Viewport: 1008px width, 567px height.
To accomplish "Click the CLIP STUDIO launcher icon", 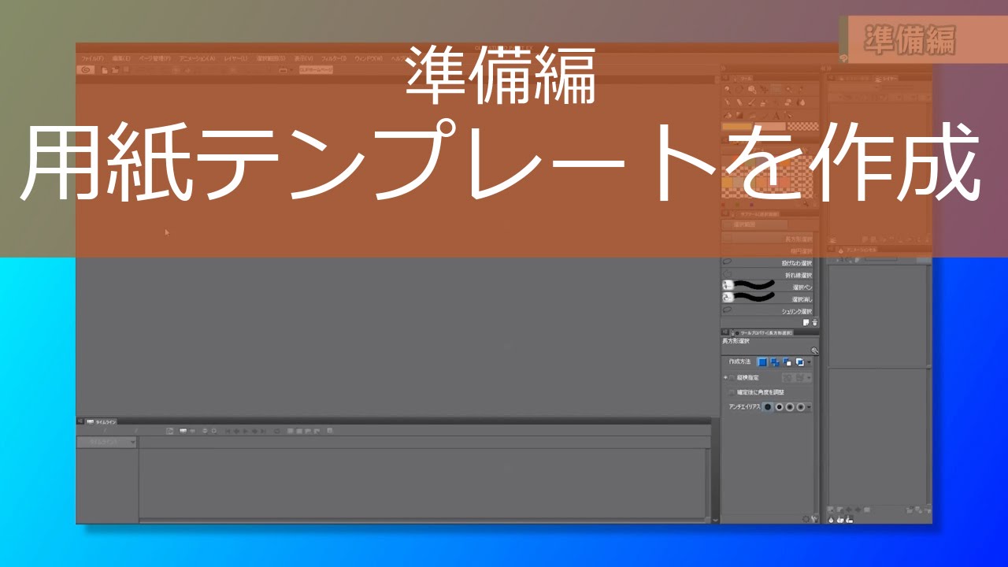I will pyautogui.click(x=86, y=70).
